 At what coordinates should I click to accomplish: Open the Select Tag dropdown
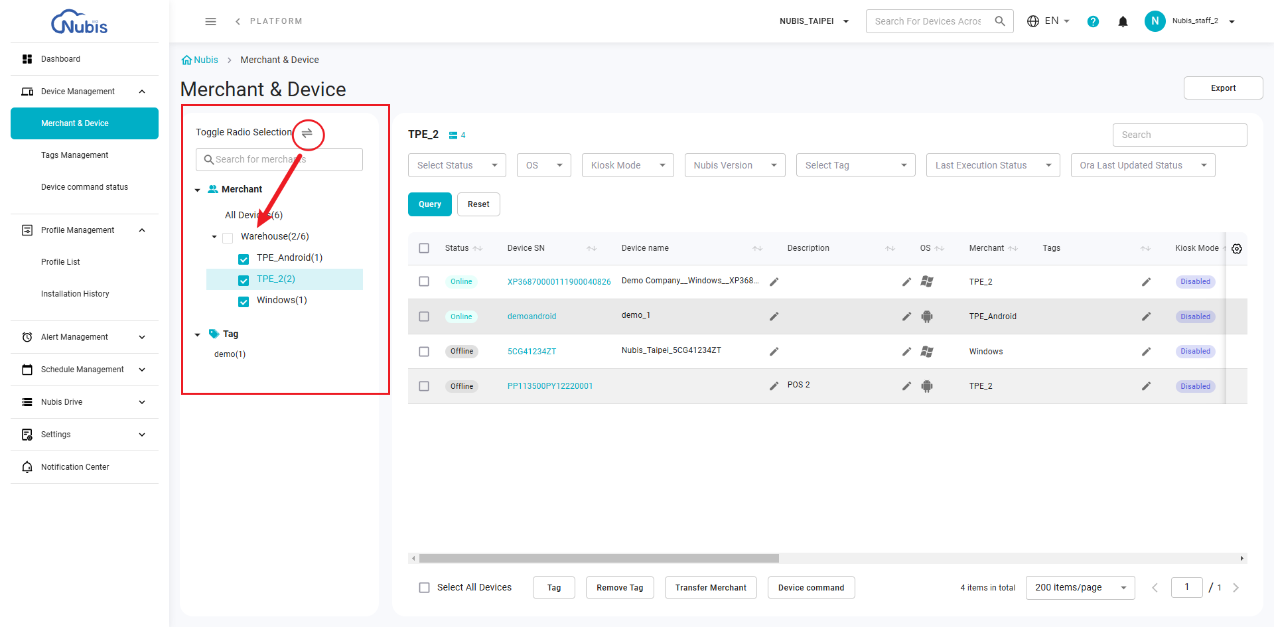tap(856, 165)
